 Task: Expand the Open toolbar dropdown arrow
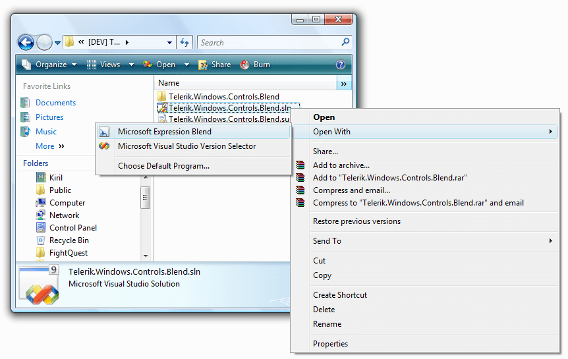click(x=186, y=65)
